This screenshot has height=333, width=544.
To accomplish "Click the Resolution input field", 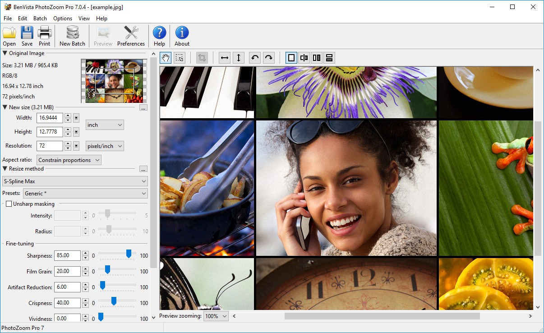I will point(50,146).
